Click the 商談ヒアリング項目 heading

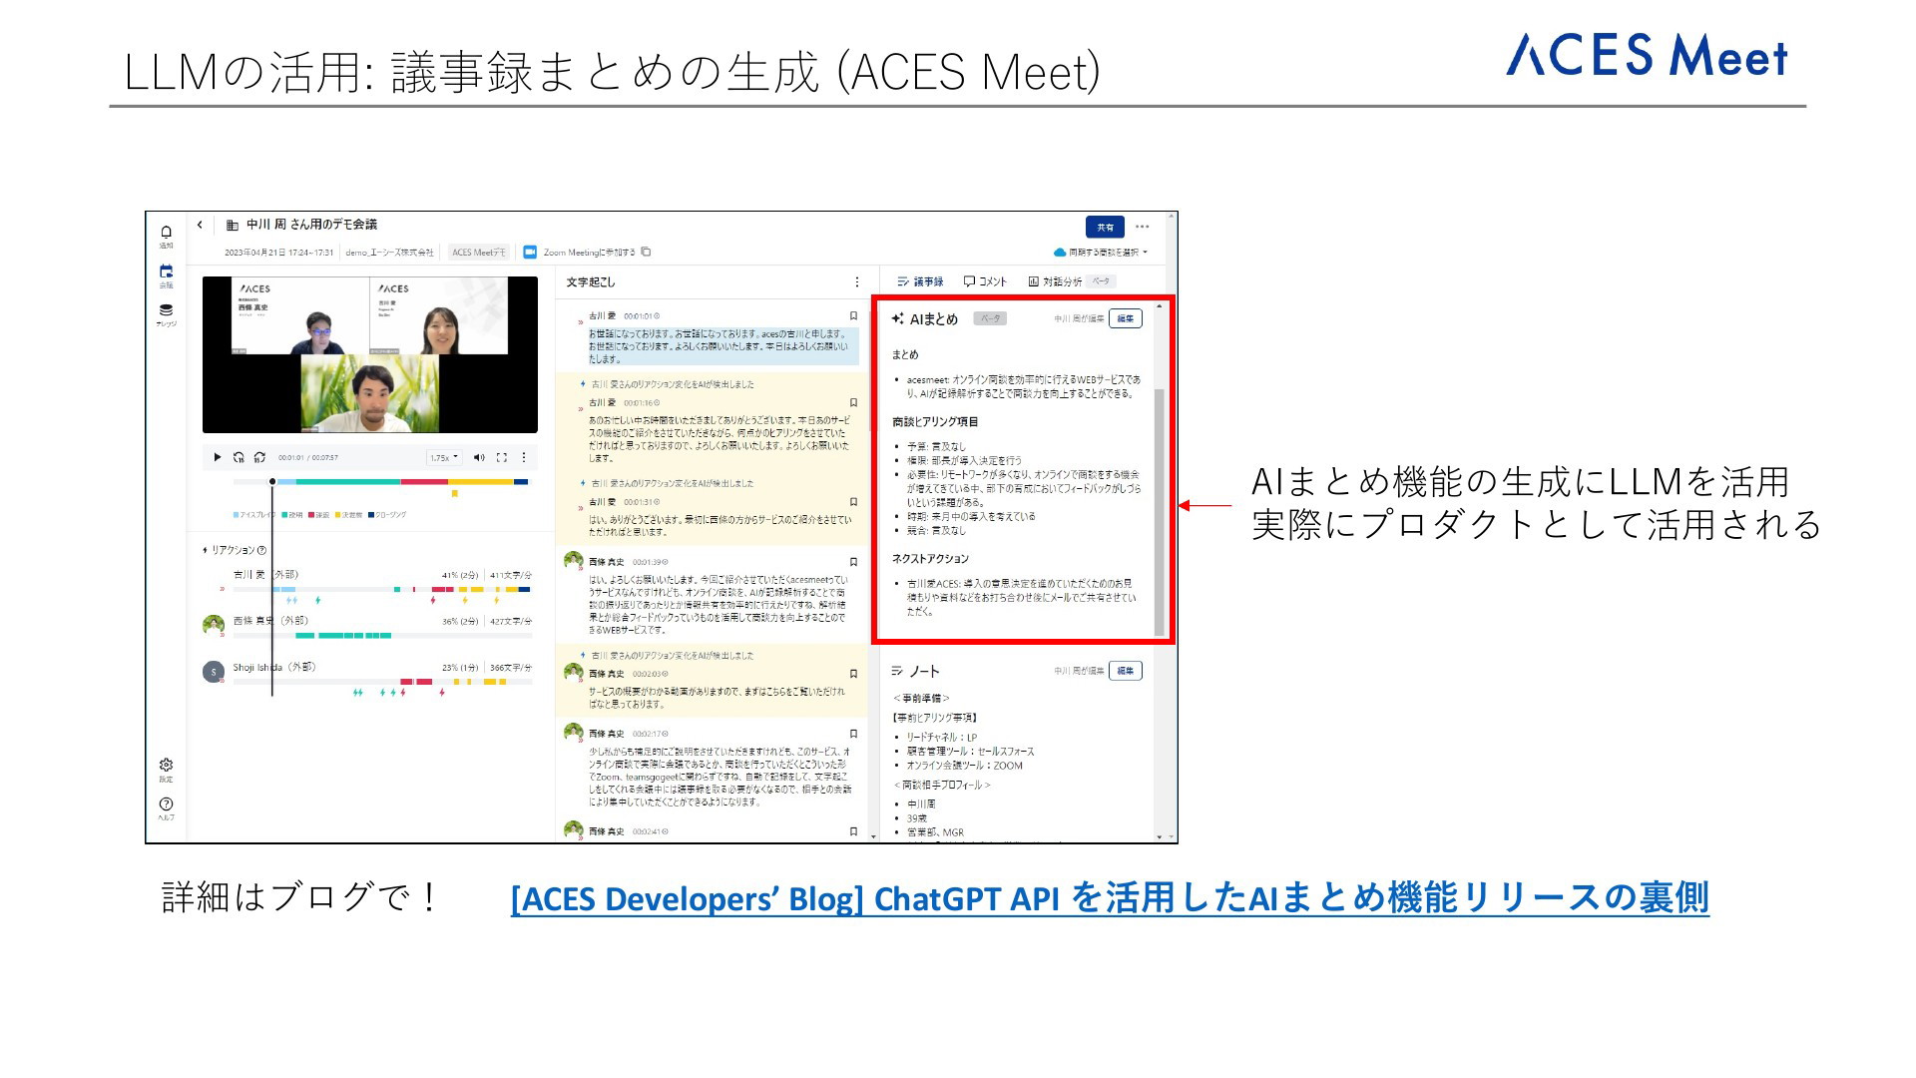coord(935,422)
